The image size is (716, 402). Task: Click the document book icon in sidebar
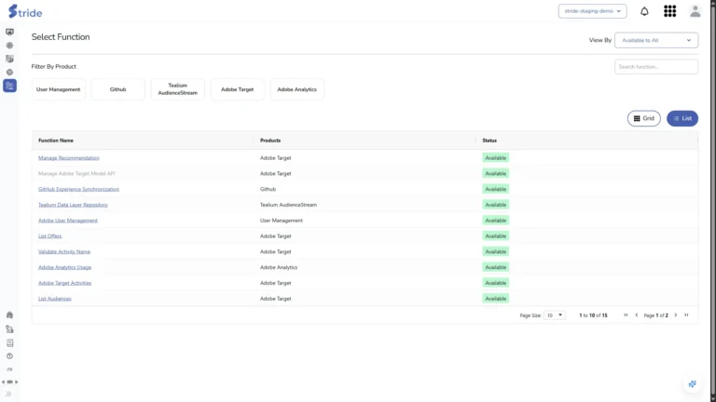pos(9,342)
